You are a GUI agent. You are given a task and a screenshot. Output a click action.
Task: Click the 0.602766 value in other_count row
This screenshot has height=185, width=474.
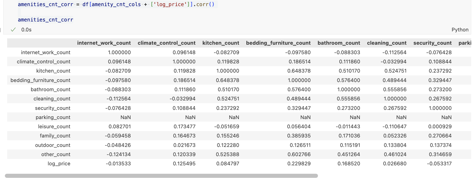tap(299, 154)
